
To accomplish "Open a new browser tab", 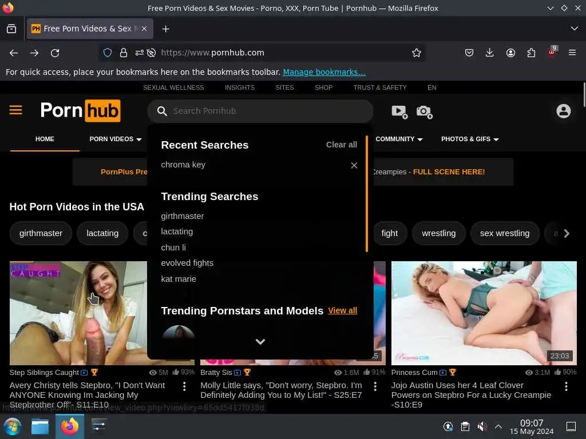I will click(x=165, y=29).
